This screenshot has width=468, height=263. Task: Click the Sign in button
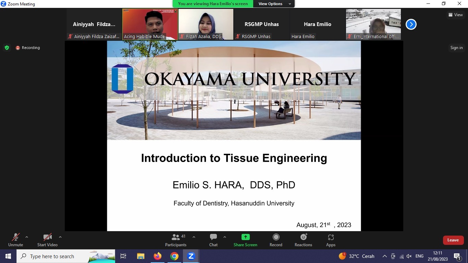tap(456, 48)
